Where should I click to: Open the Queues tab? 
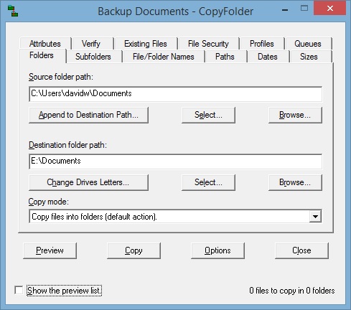point(308,44)
